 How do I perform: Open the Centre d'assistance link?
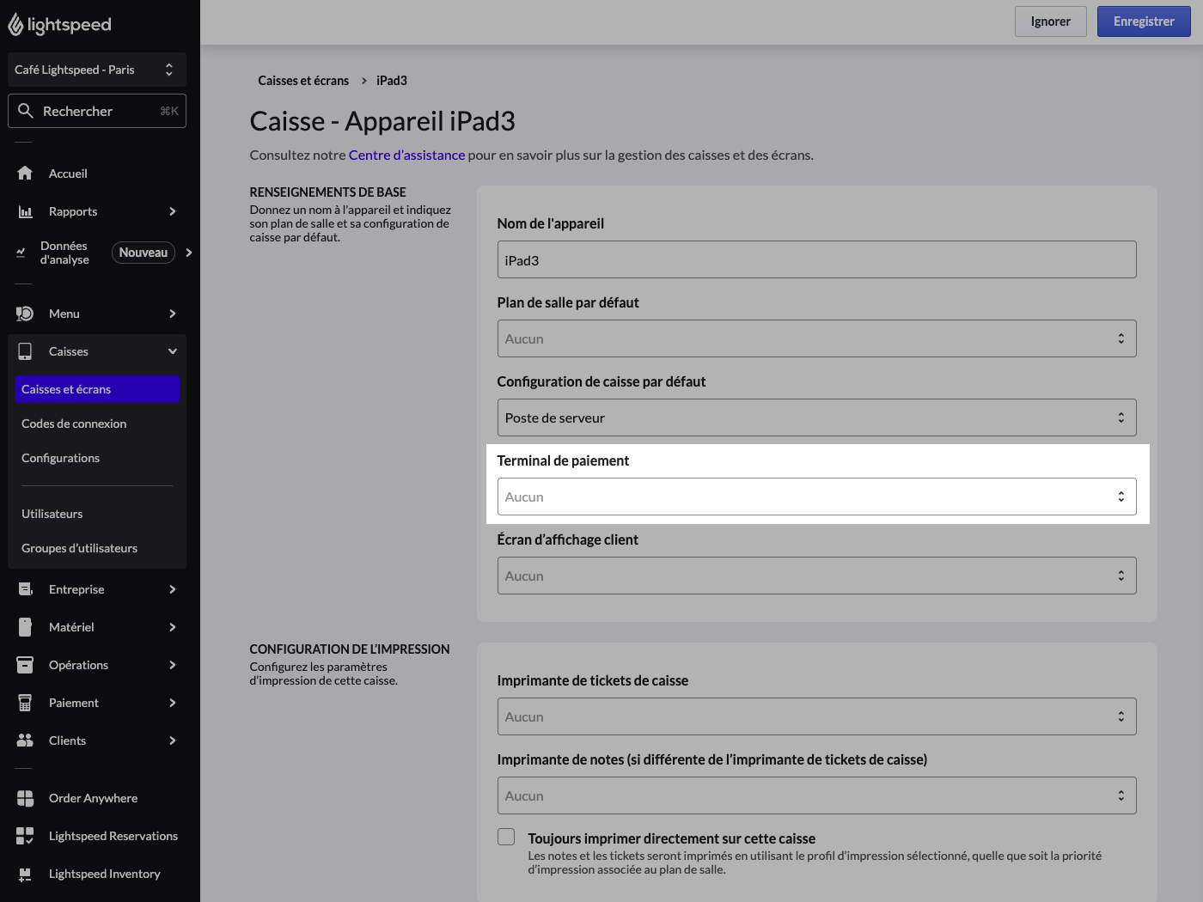pyautogui.click(x=406, y=155)
